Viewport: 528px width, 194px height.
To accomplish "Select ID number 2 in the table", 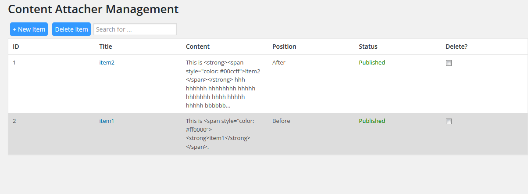I will point(14,121).
